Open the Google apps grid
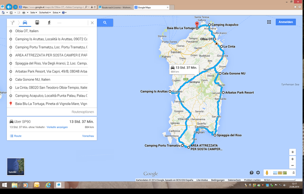The image size is (304, 194). [x=269, y=22]
